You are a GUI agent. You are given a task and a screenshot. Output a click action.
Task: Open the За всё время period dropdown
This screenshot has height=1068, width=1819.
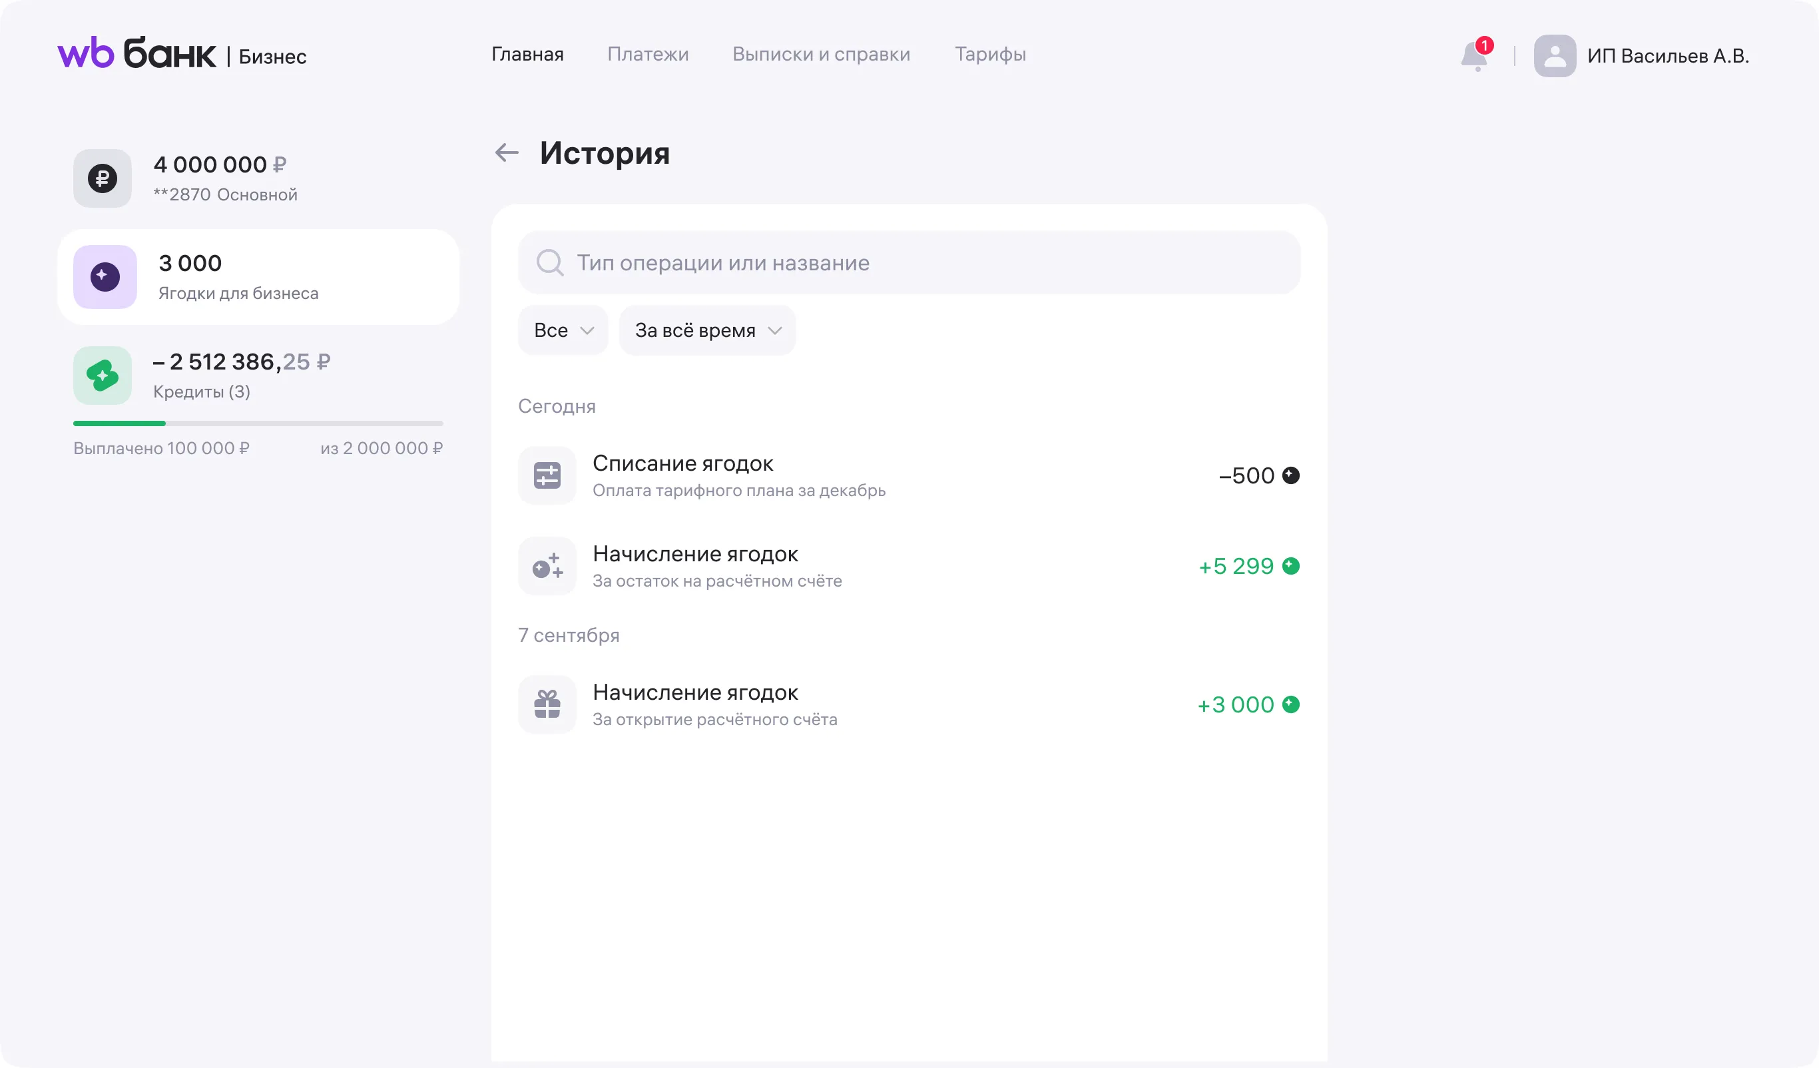point(706,330)
